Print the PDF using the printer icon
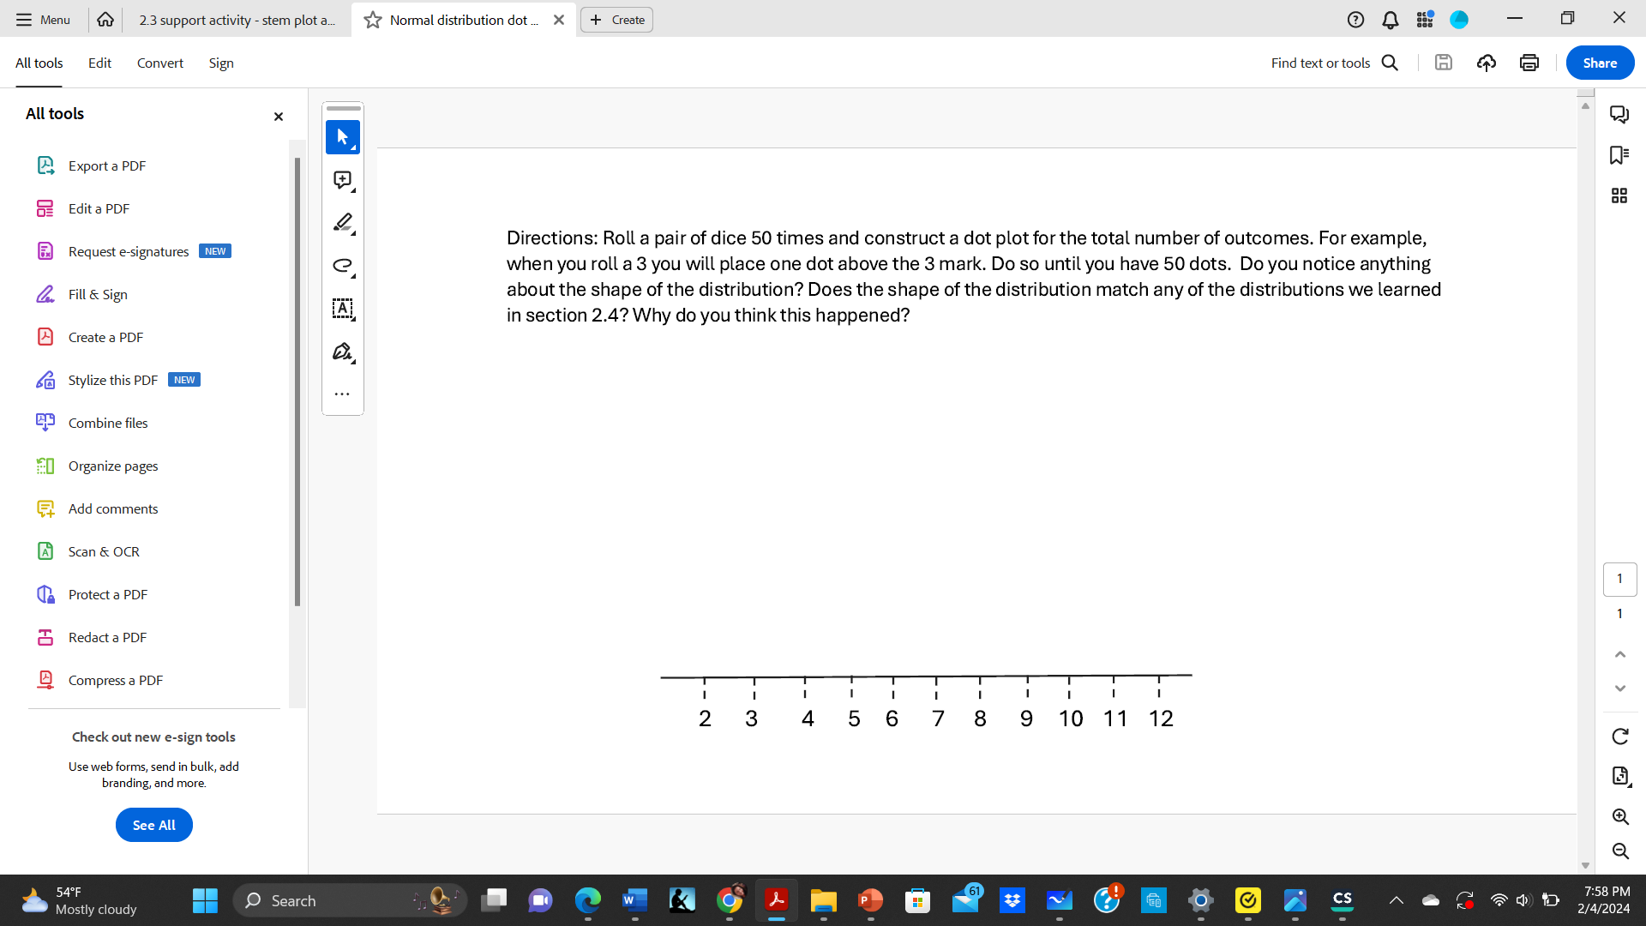 (x=1529, y=62)
